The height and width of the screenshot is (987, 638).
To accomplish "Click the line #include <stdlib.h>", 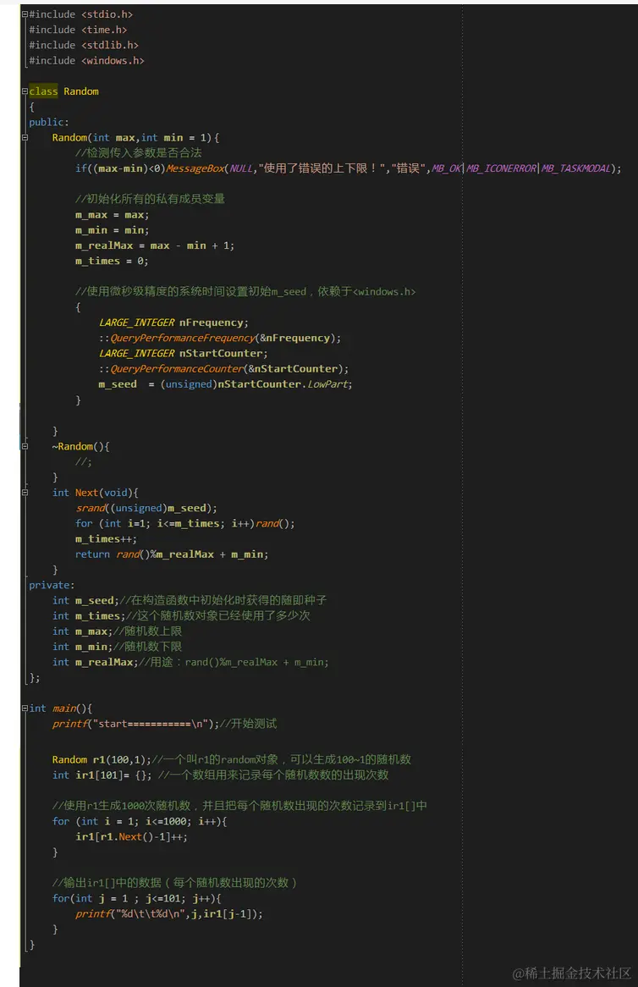I will [84, 46].
